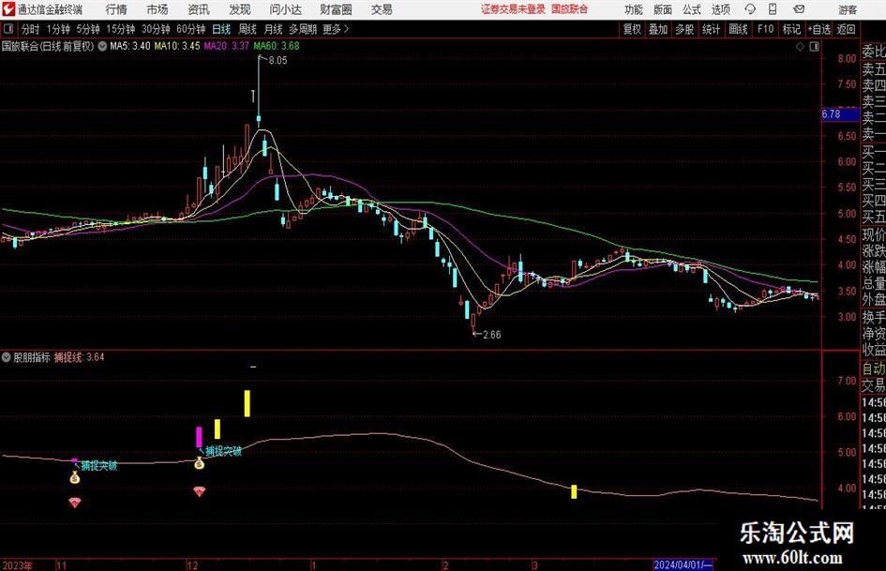The image size is (886, 571).
Task: Open the 多周期 multi-period view
Action: (303, 29)
